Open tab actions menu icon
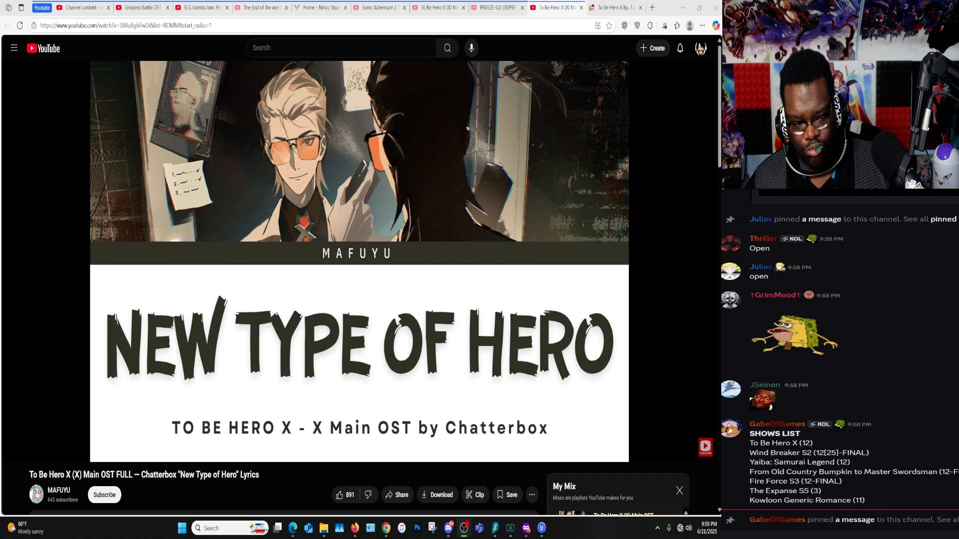Screen dimensions: 959x539 tap(21, 7)
